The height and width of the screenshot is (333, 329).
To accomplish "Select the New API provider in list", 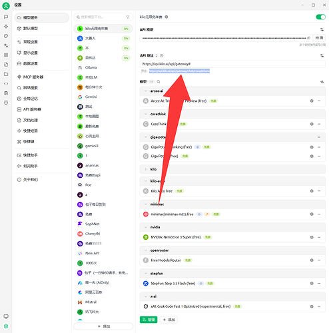I will 103,253.
